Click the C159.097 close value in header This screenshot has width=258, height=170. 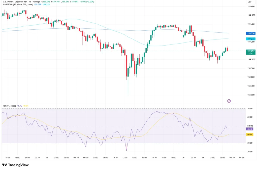coord(74,2)
